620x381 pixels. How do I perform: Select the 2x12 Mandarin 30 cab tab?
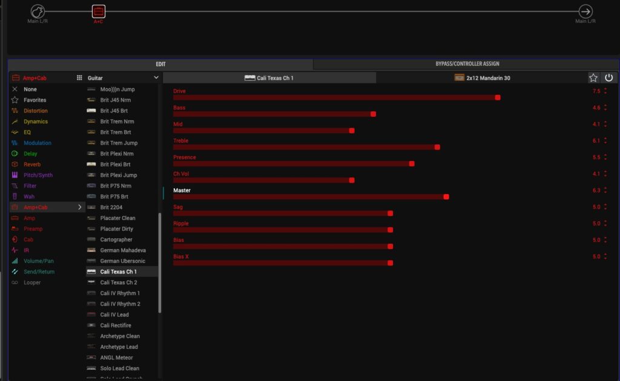point(482,78)
